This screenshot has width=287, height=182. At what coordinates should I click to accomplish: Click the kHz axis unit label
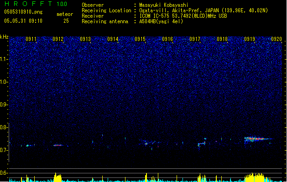pos(4,37)
